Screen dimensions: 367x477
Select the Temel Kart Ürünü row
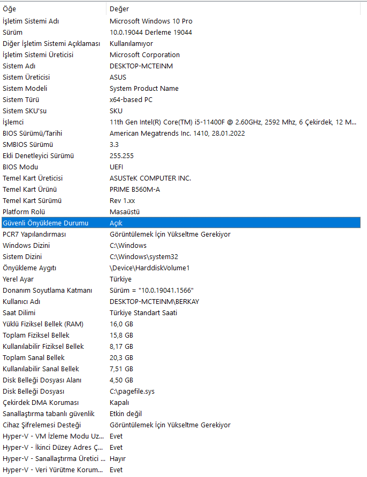[x=181, y=190]
